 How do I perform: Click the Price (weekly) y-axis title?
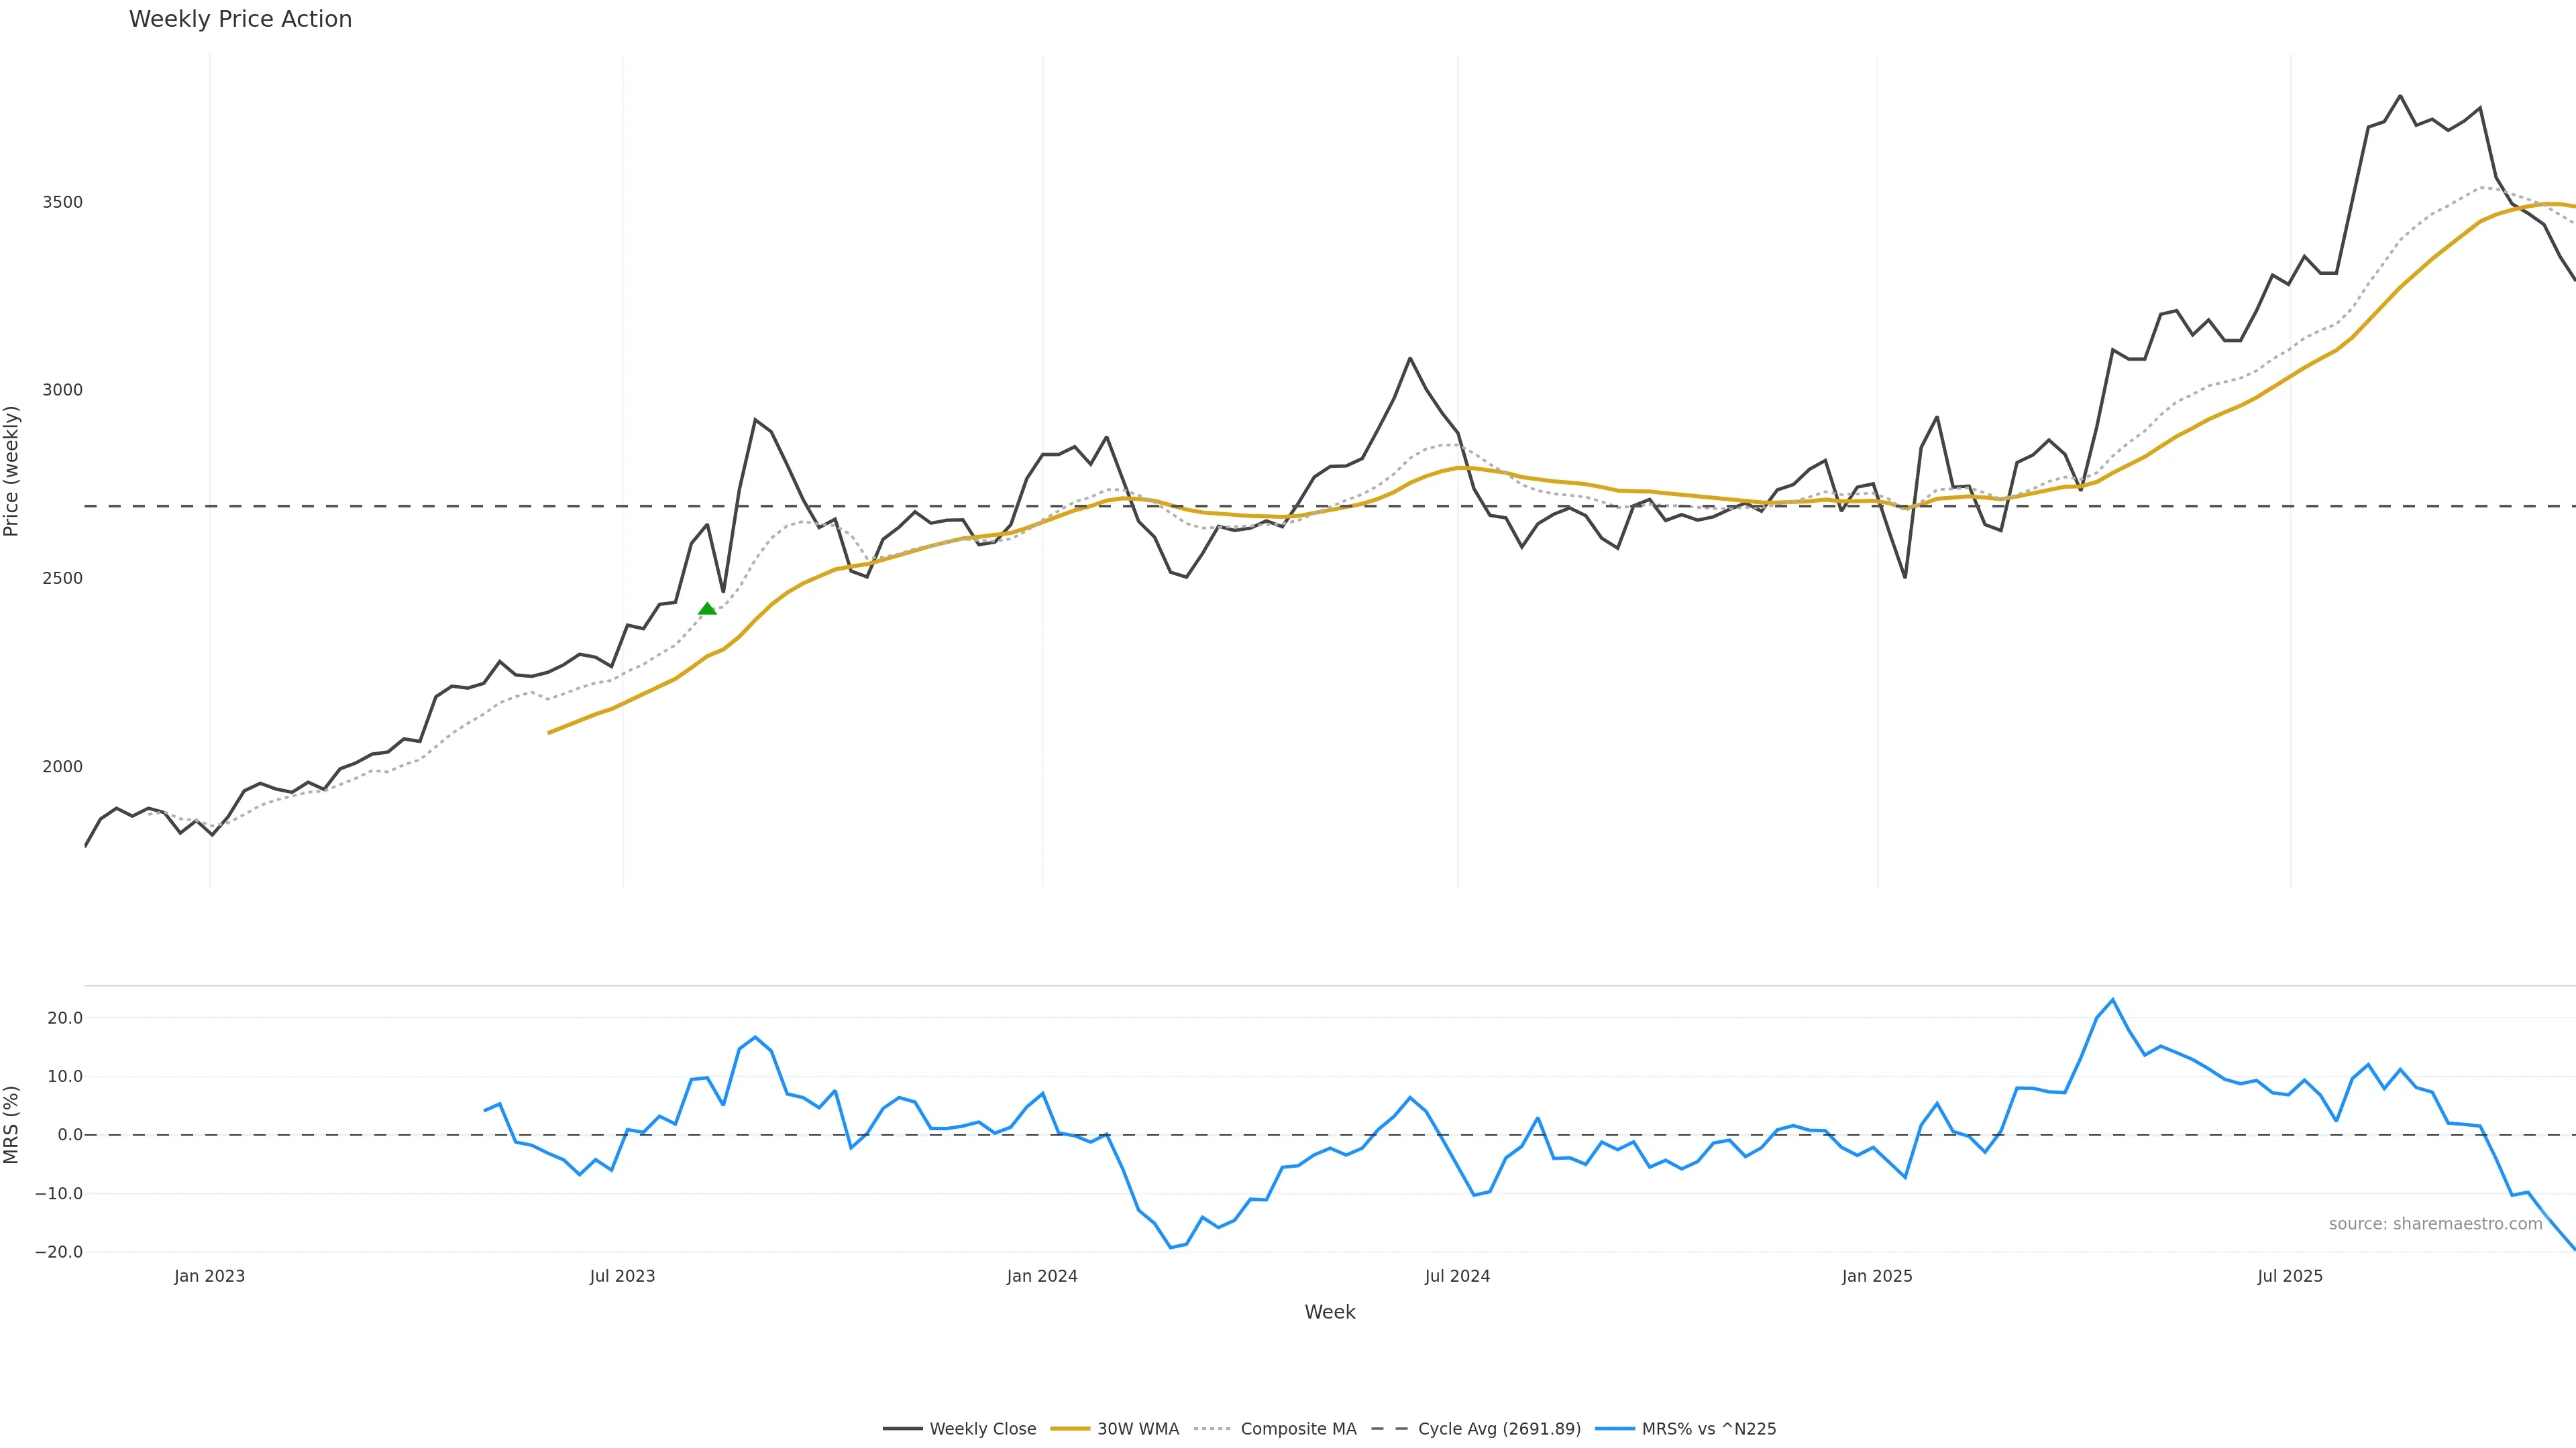pyautogui.click(x=12, y=471)
